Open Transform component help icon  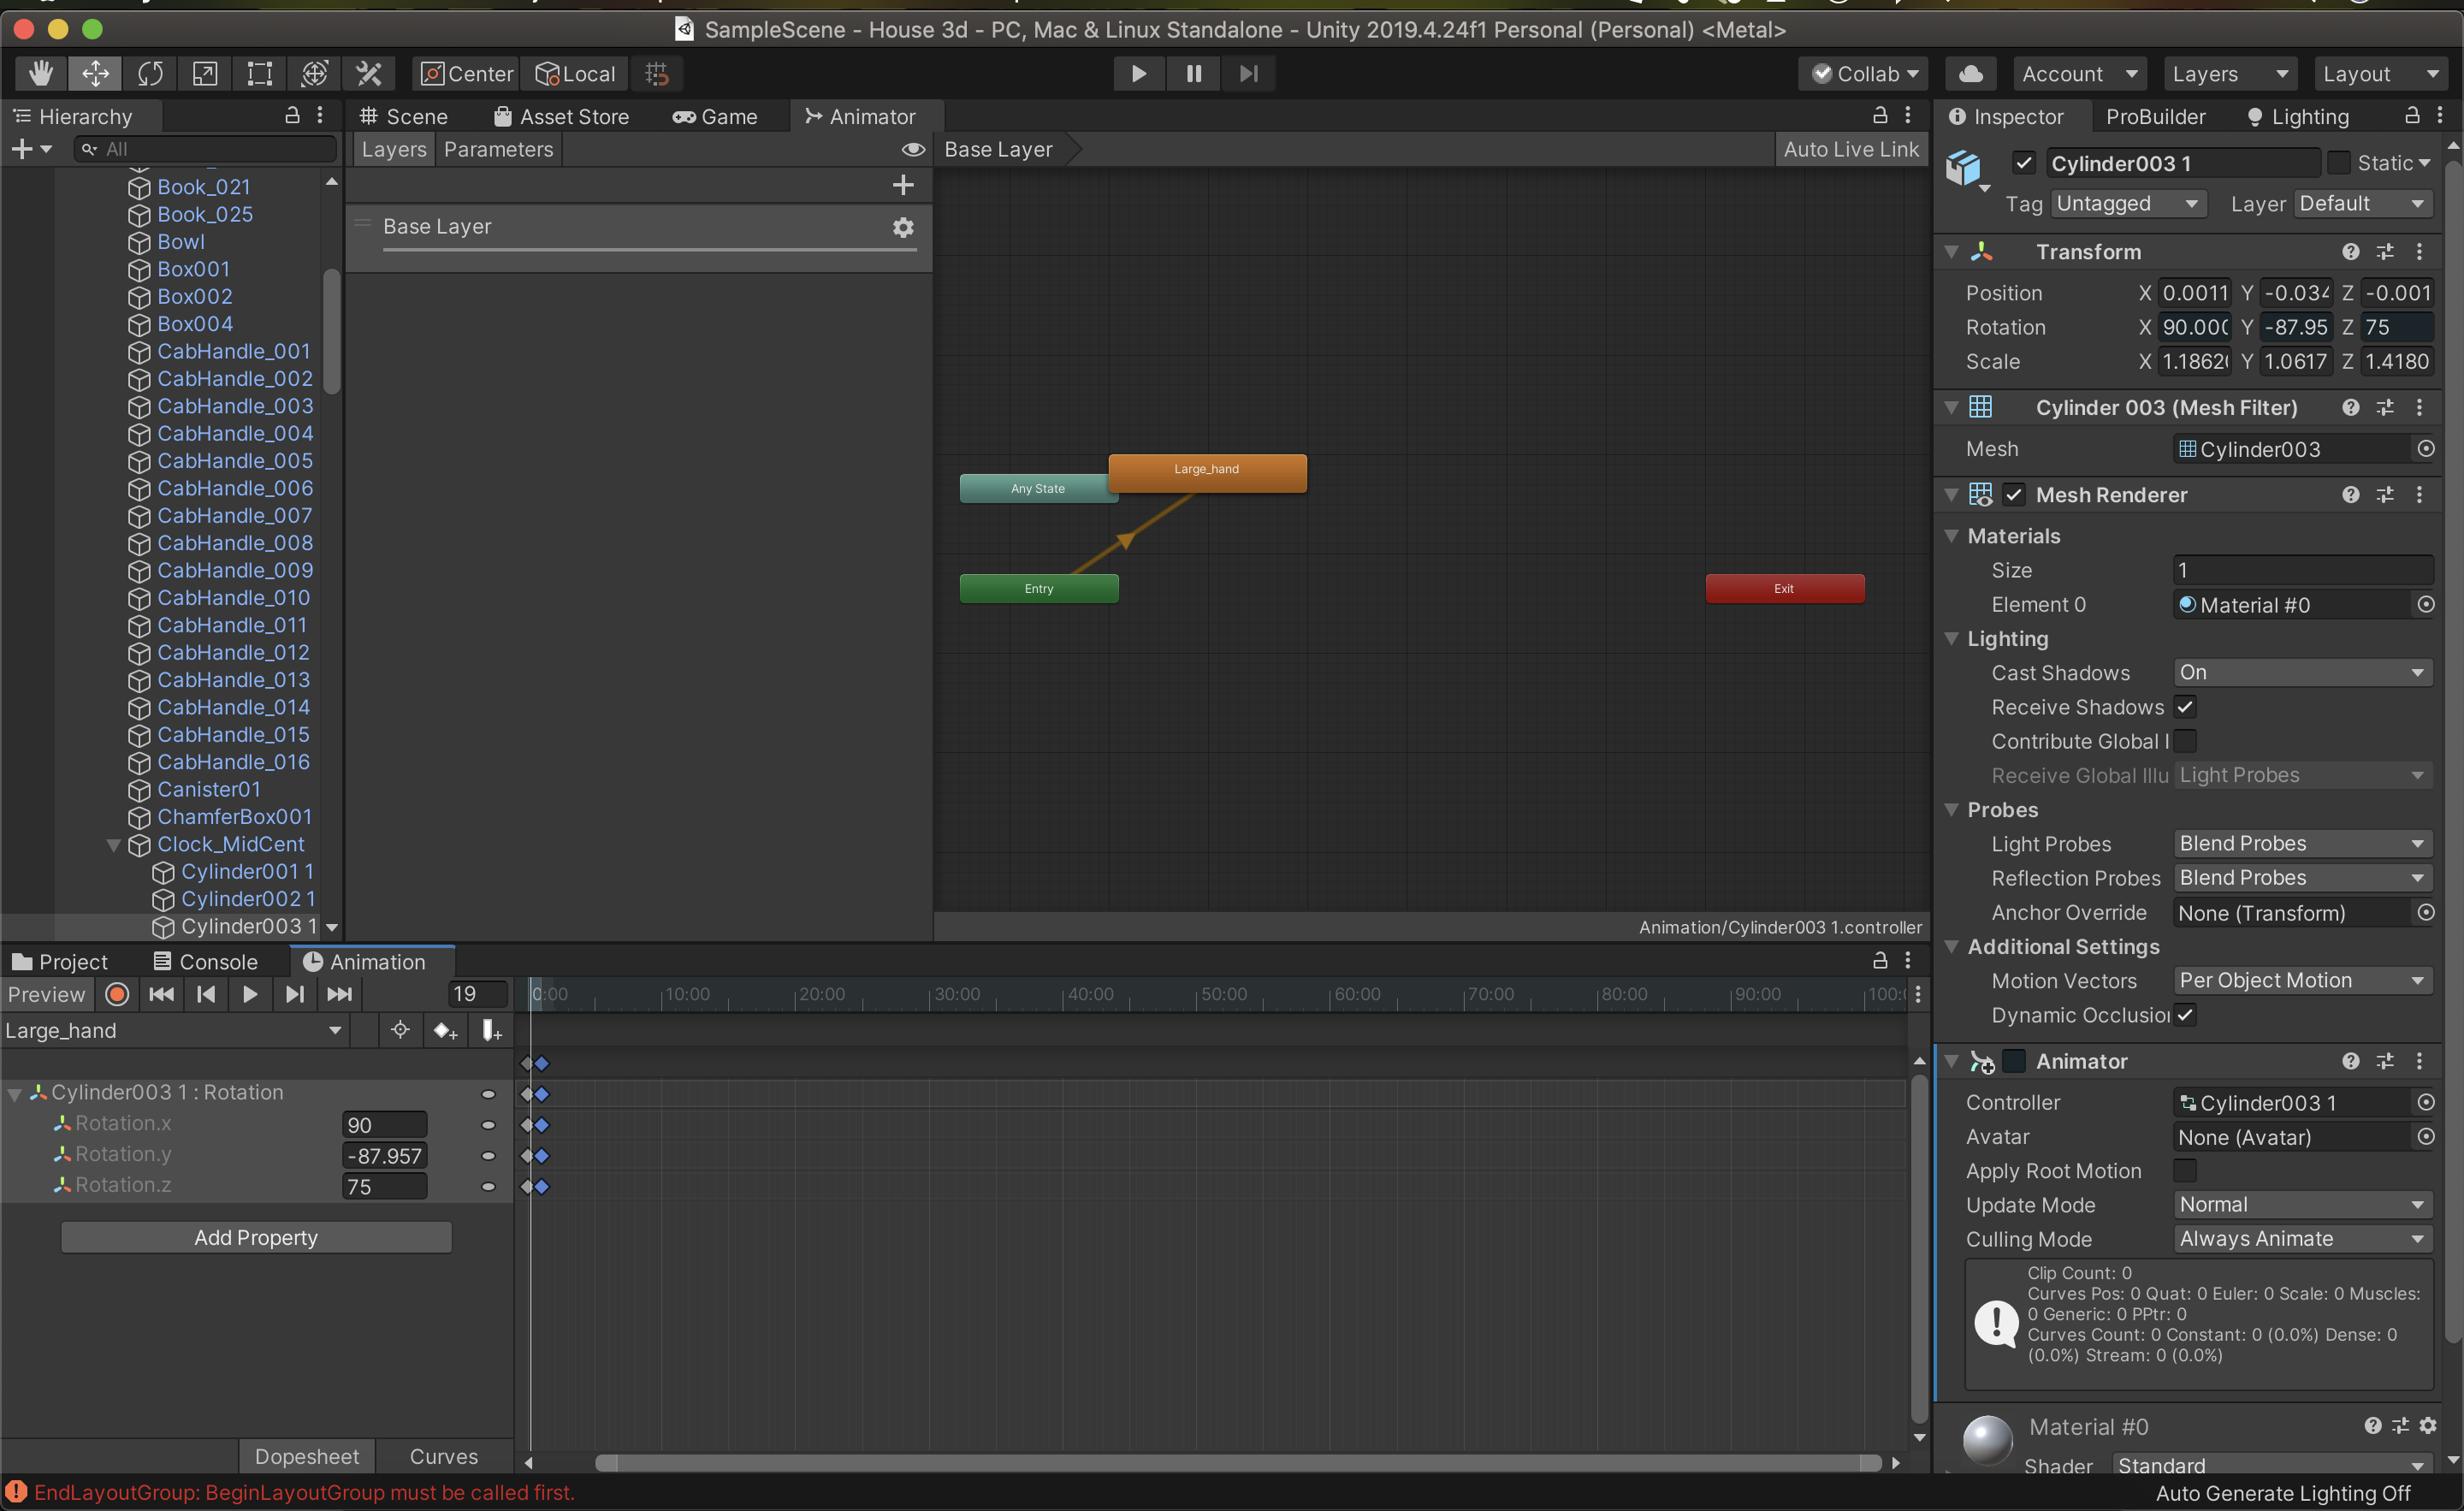coord(2350,252)
